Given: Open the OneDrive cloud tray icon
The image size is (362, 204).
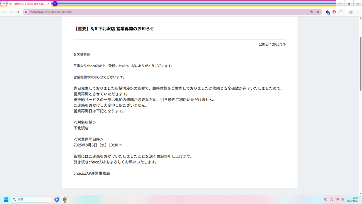Looking at the screenshot, I should (325, 199).
